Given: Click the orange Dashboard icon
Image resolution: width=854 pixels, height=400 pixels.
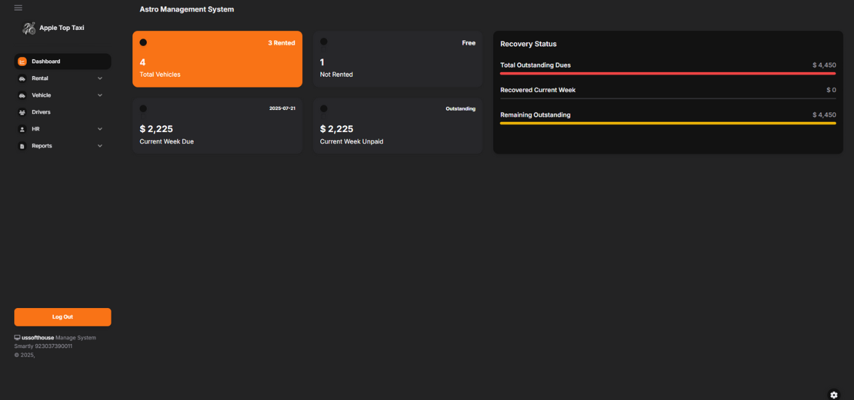Looking at the screenshot, I should [22, 61].
